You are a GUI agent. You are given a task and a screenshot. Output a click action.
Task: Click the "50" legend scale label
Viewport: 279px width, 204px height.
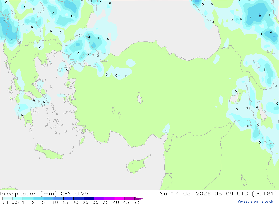point(136,202)
